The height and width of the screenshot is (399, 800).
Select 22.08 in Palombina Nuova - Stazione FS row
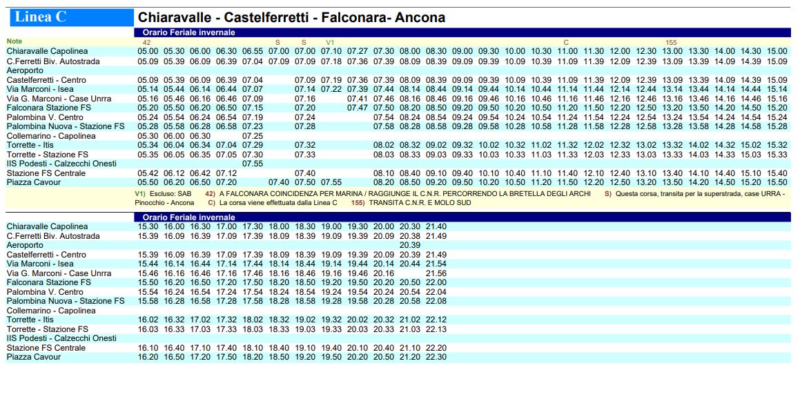coord(436,302)
